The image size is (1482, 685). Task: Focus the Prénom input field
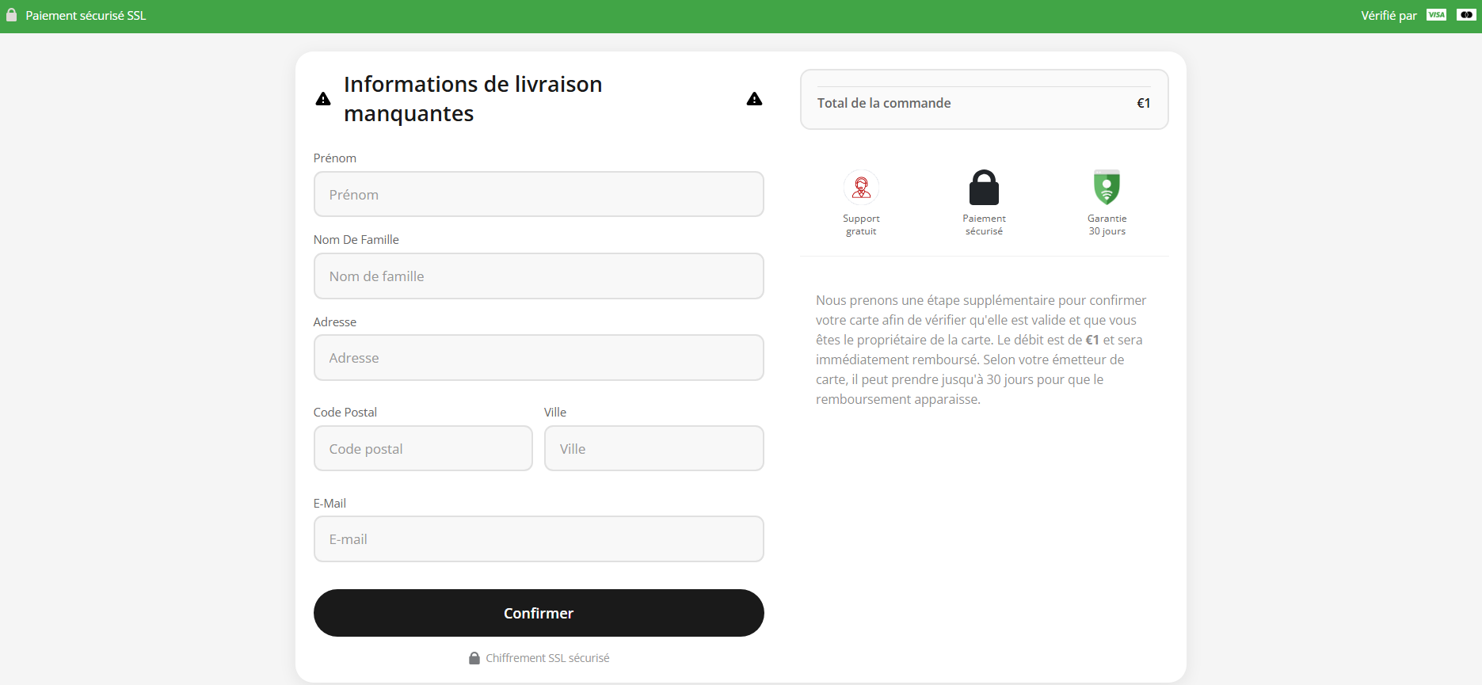pyautogui.click(x=539, y=194)
